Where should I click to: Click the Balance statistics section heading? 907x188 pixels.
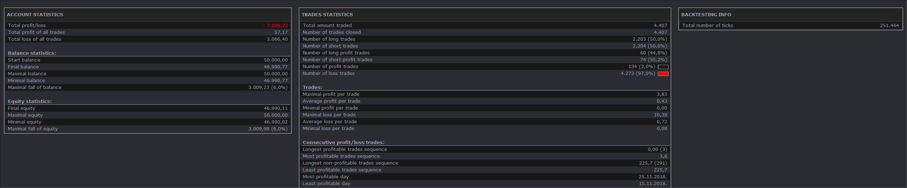click(x=32, y=53)
